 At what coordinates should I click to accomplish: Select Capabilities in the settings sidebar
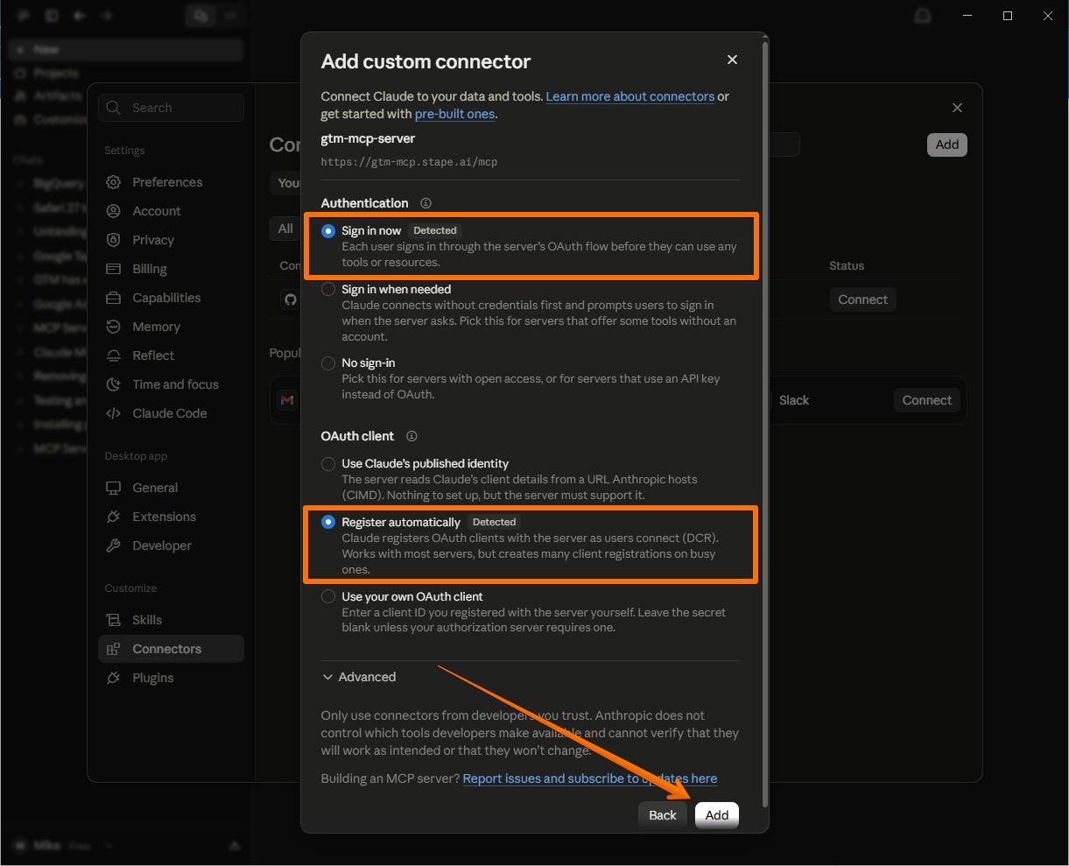(x=171, y=298)
